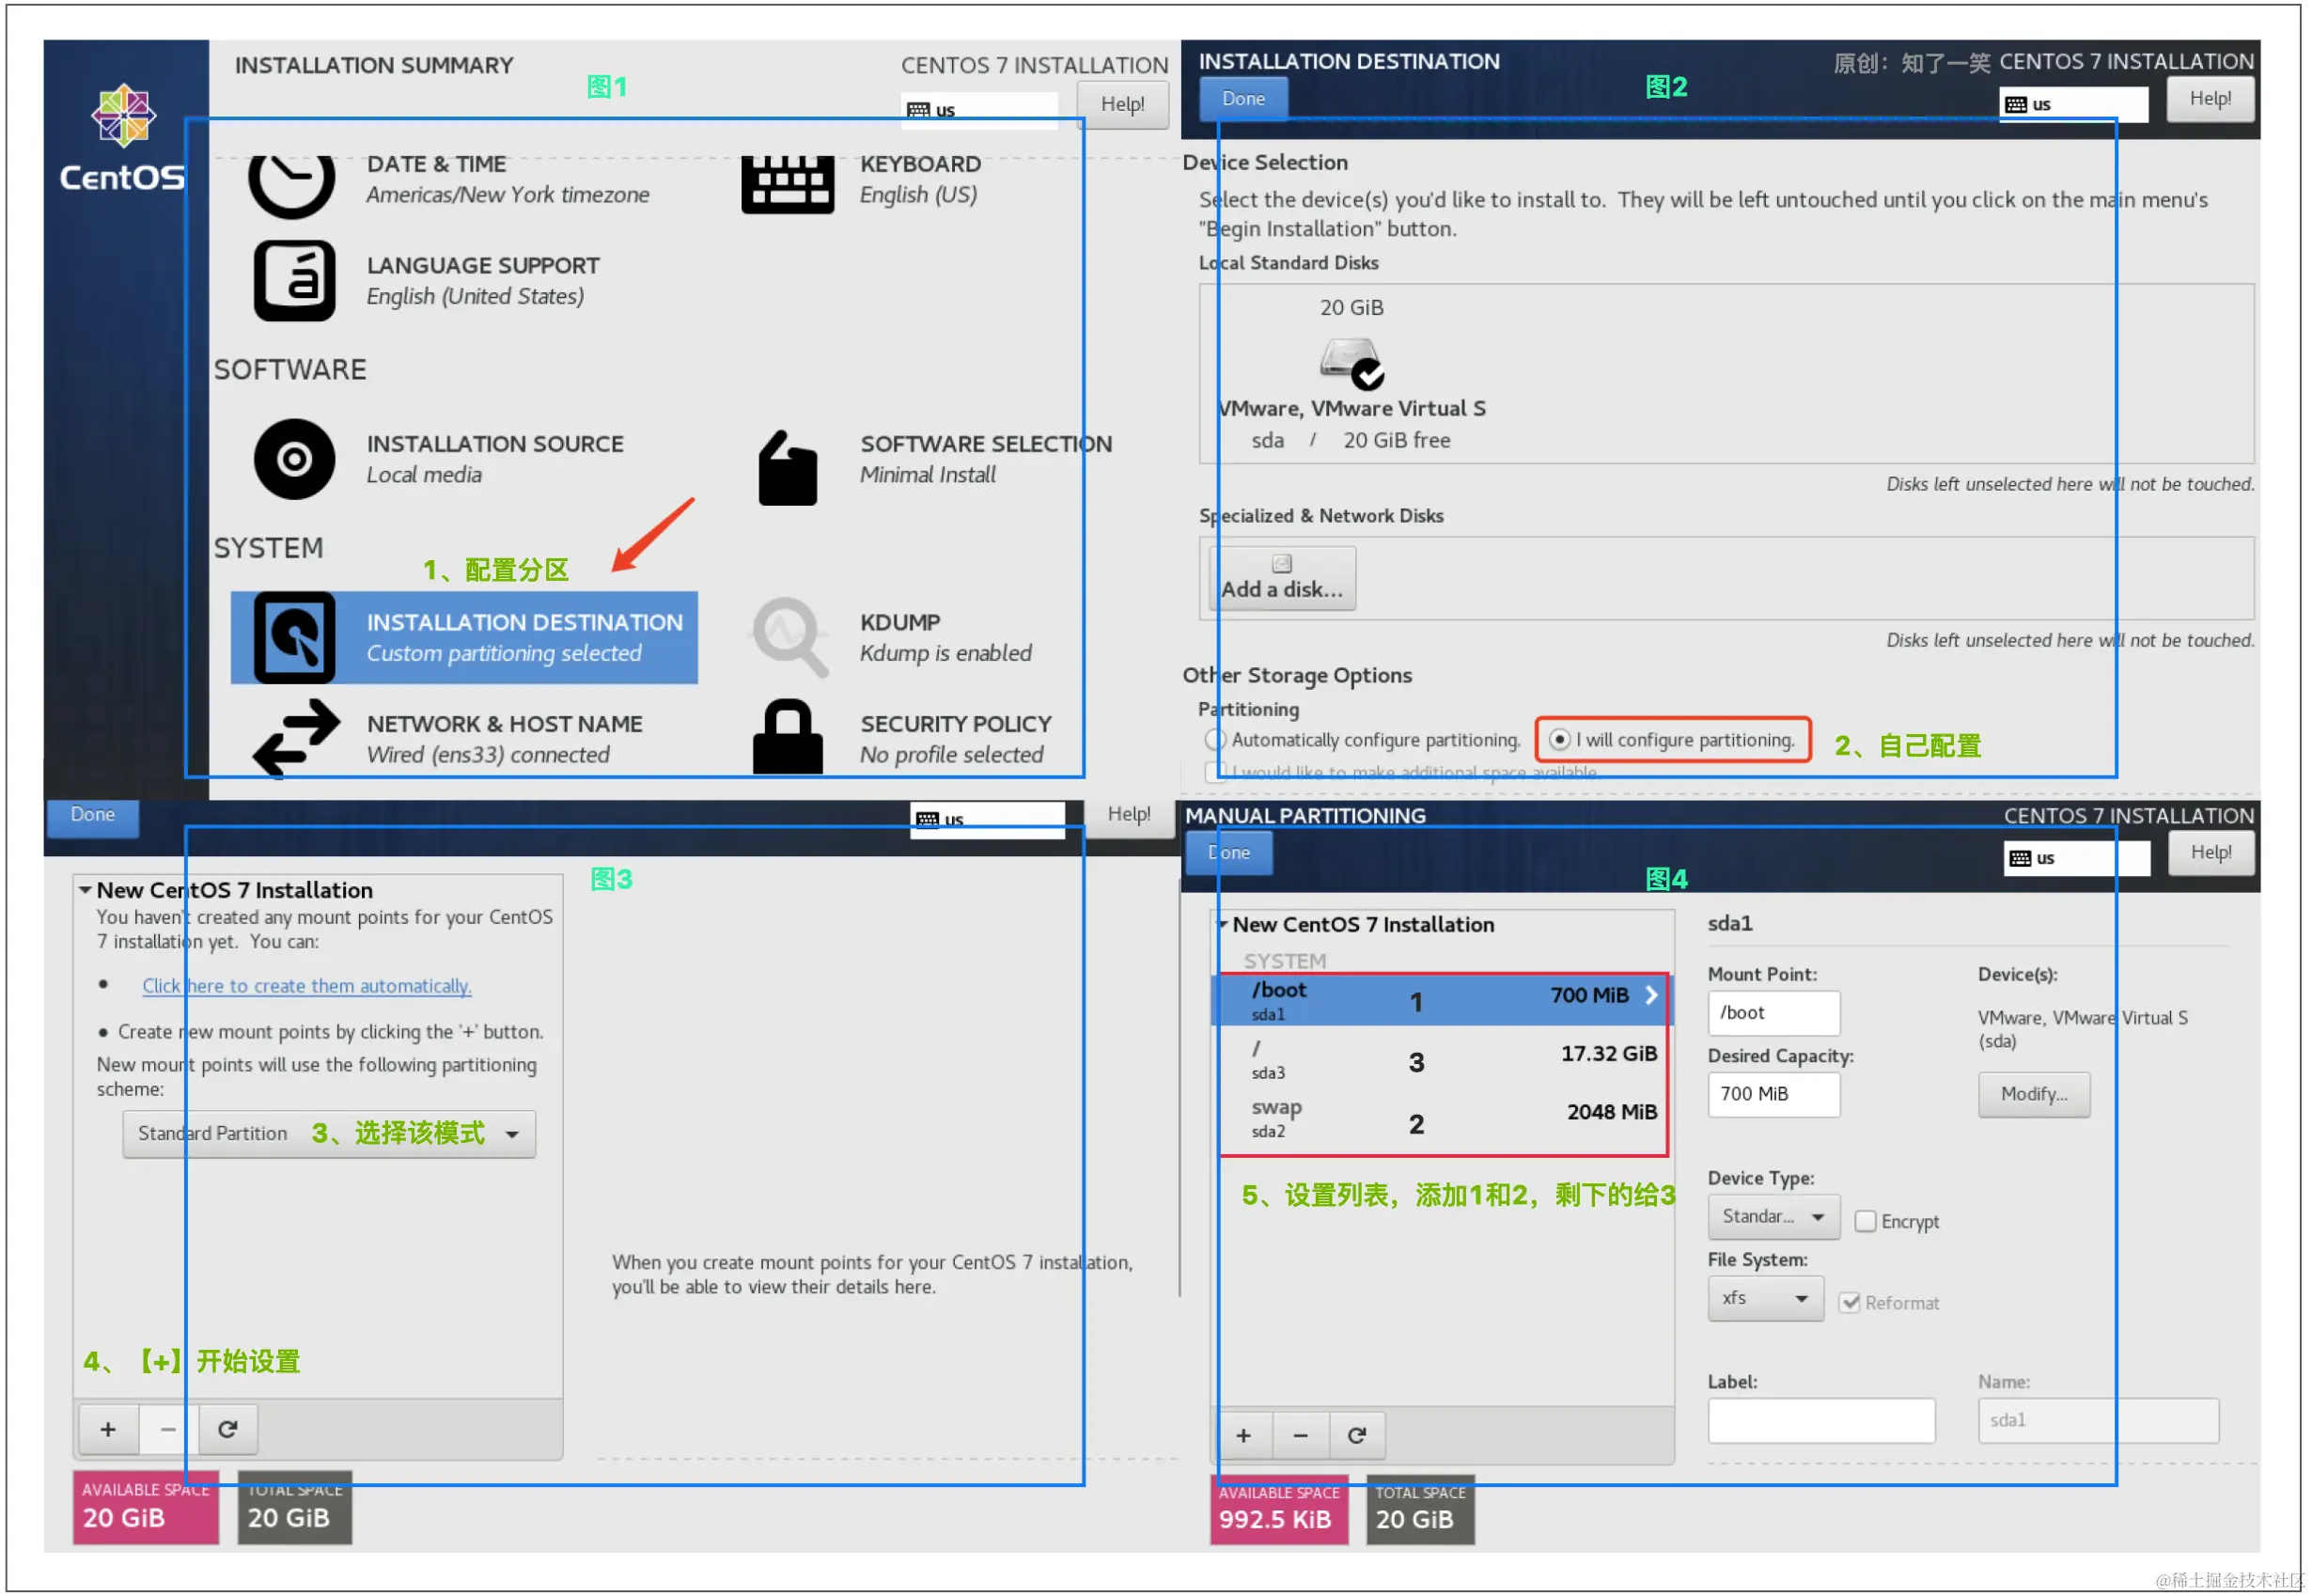2312x1596 pixels.
Task: Toggle the Reformat checkbox
Action: tap(1851, 1304)
